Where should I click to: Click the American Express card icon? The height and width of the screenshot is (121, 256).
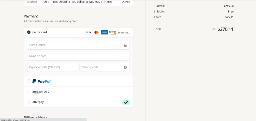(x=104, y=32)
